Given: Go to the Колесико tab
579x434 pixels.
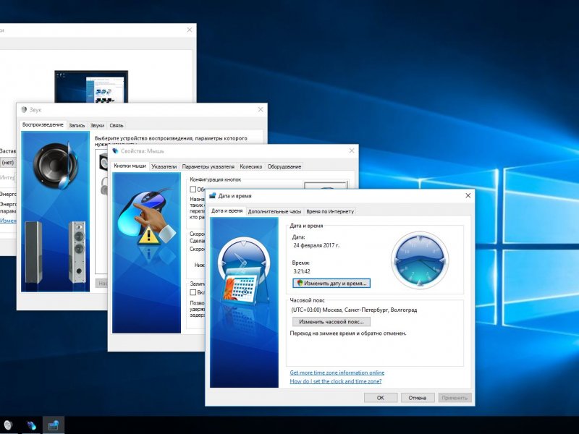Looking at the screenshot, I should (250, 166).
